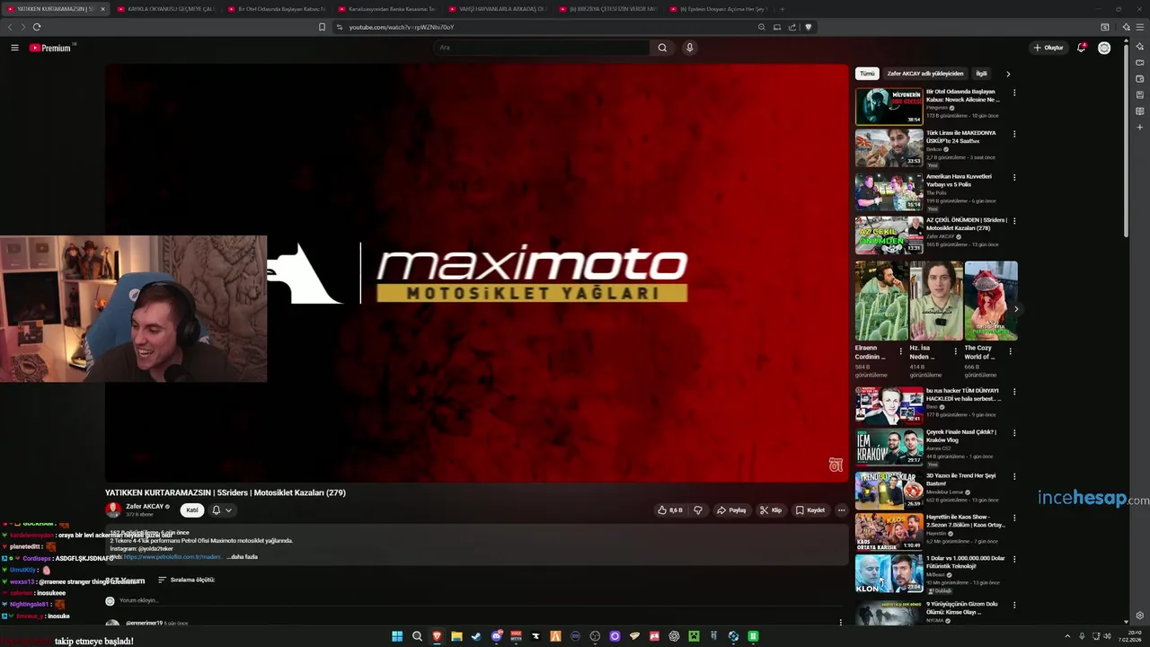Dislike the video with thumbs down
The width and height of the screenshot is (1150, 647).
tap(697, 510)
